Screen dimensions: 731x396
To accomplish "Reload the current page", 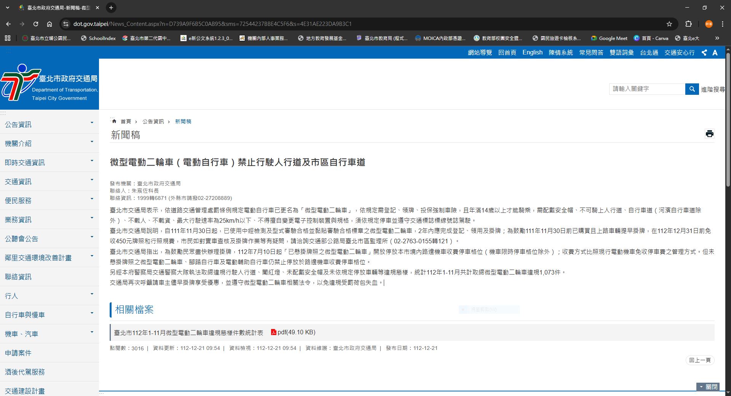I will click(x=36, y=24).
